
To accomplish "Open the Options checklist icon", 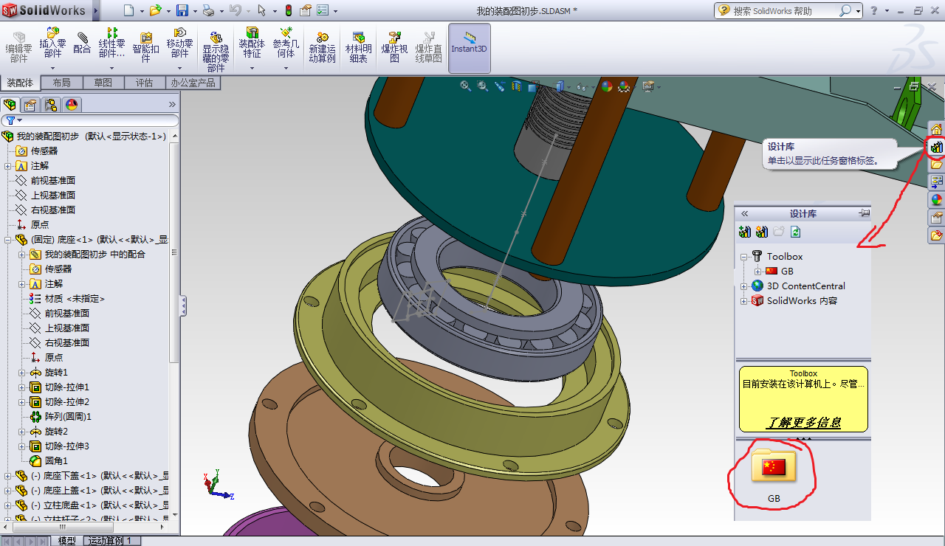I will pyautogui.click(x=323, y=10).
